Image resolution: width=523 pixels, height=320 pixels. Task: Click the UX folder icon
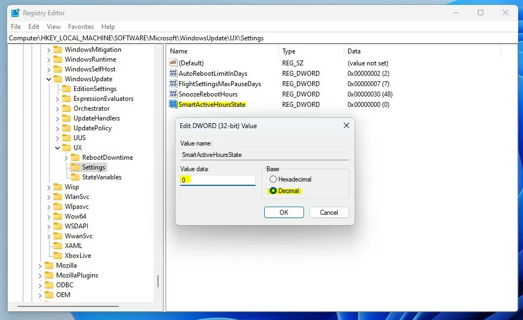tap(66, 148)
